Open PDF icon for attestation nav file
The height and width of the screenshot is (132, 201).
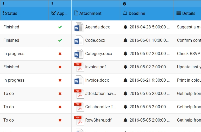point(79,94)
